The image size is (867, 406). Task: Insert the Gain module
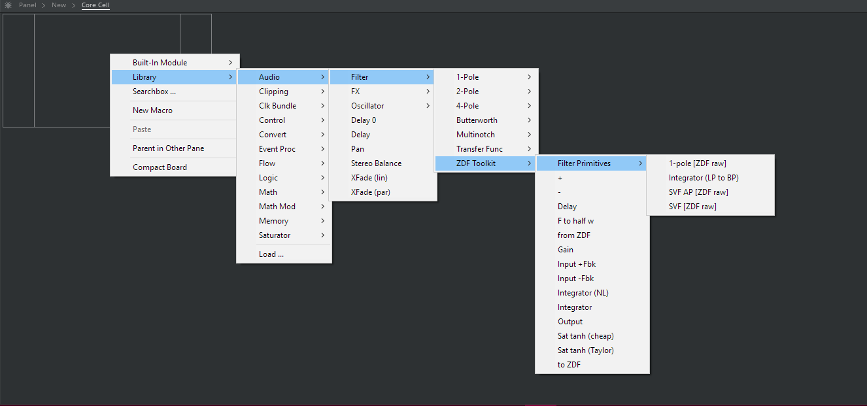tap(592, 250)
